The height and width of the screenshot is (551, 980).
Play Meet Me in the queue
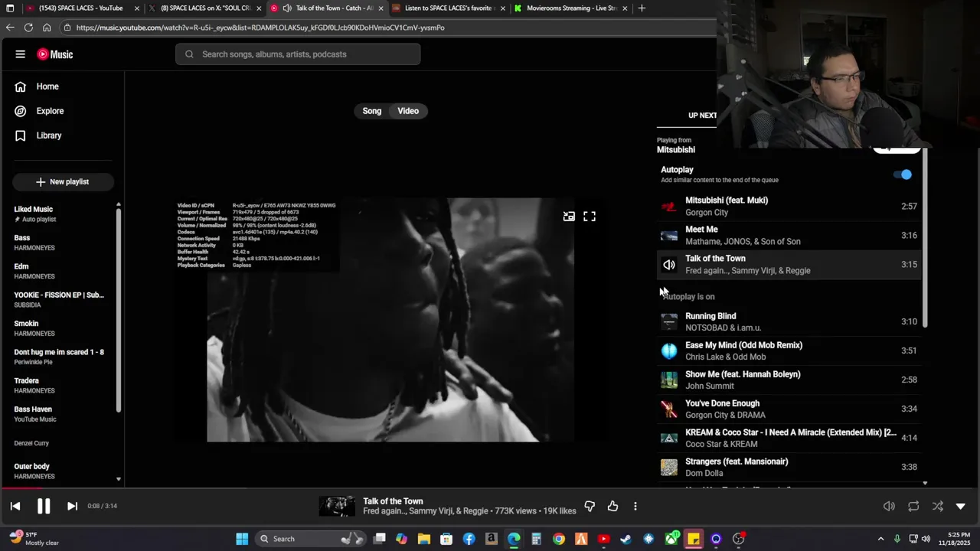[x=789, y=236]
